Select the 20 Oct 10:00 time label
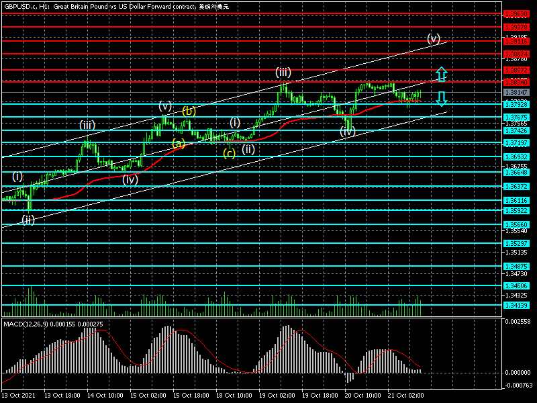Image resolution: width=537 pixels, height=403 pixels. 362,396
